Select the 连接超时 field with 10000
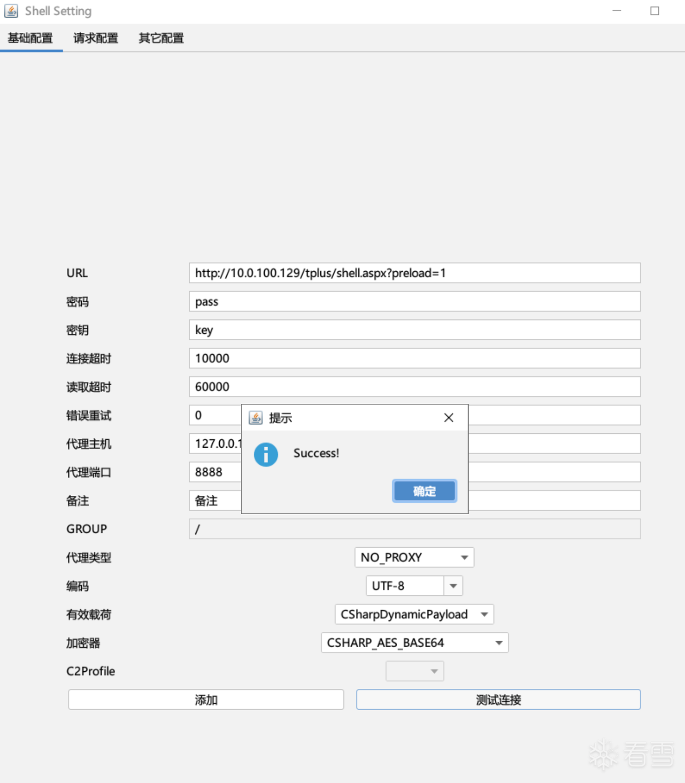685x783 pixels. pyautogui.click(x=414, y=359)
